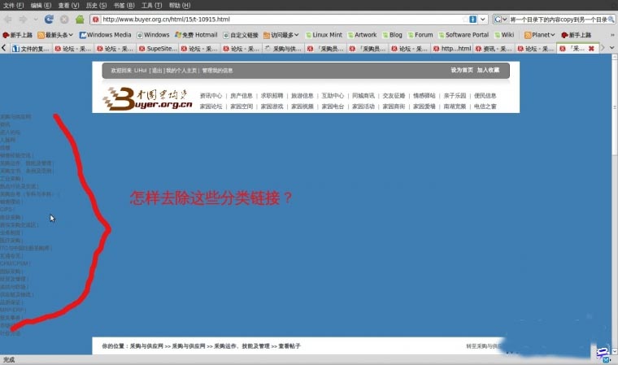Close the active tab with the red X
The image size is (618, 365).
pos(591,49)
